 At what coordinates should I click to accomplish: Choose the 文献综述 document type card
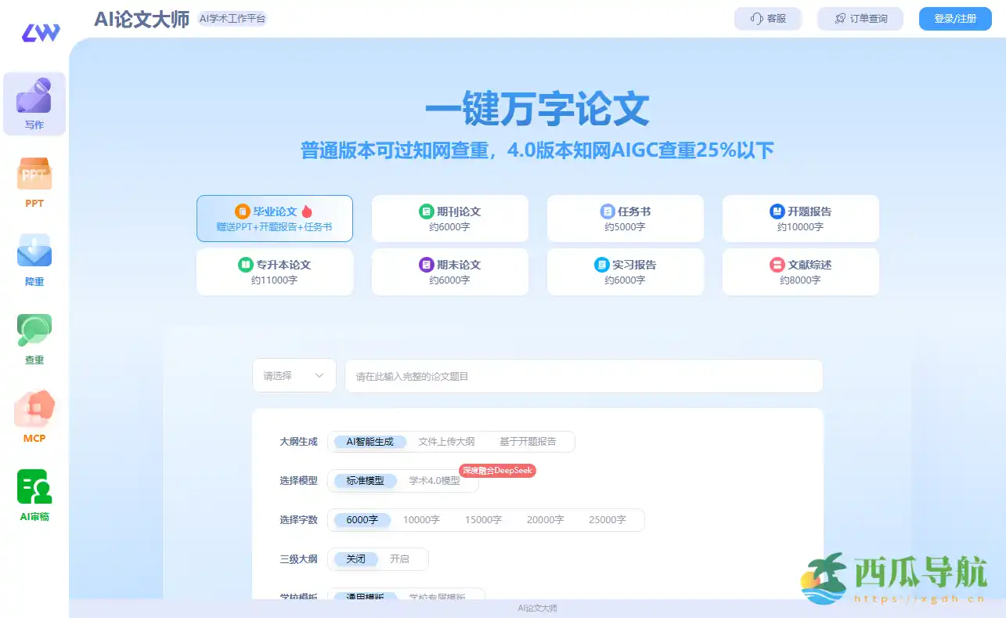[800, 272]
